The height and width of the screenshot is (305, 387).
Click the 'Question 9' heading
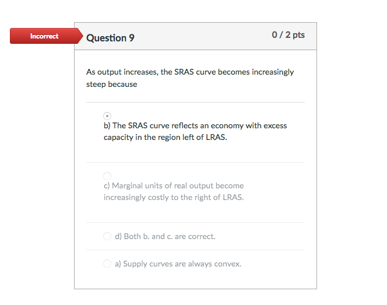[x=110, y=38]
